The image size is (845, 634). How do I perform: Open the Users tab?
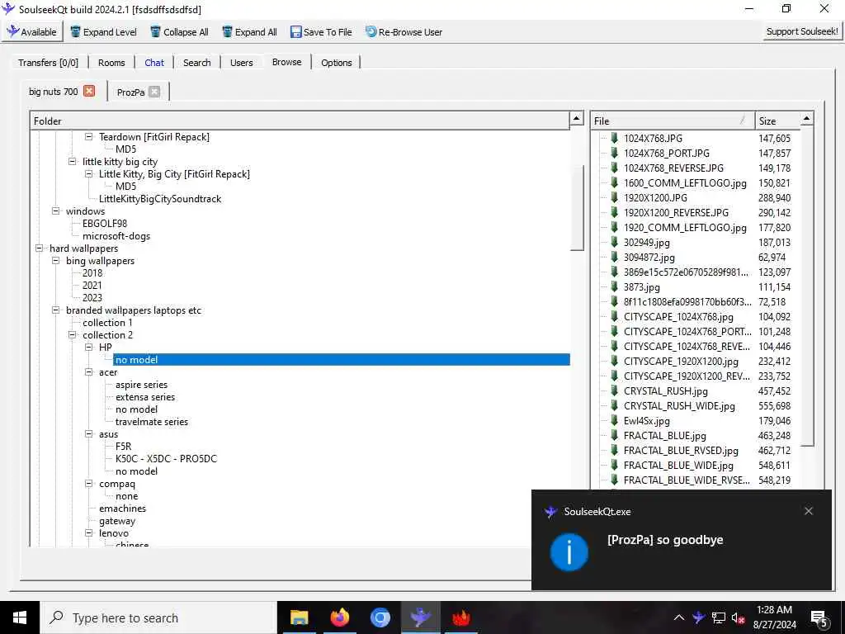point(242,63)
